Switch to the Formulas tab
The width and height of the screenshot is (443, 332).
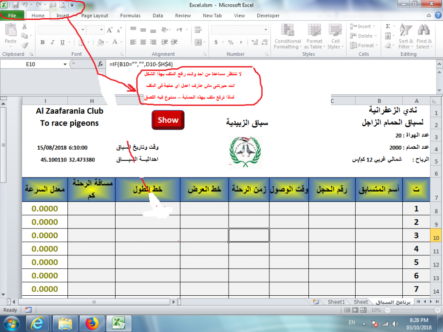point(130,15)
